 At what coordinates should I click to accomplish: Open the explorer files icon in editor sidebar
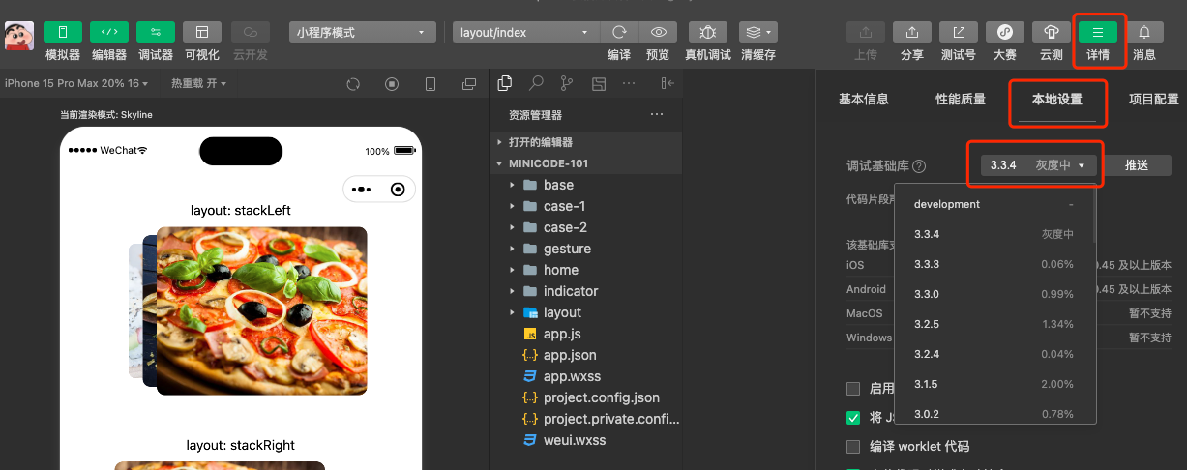[x=504, y=83]
